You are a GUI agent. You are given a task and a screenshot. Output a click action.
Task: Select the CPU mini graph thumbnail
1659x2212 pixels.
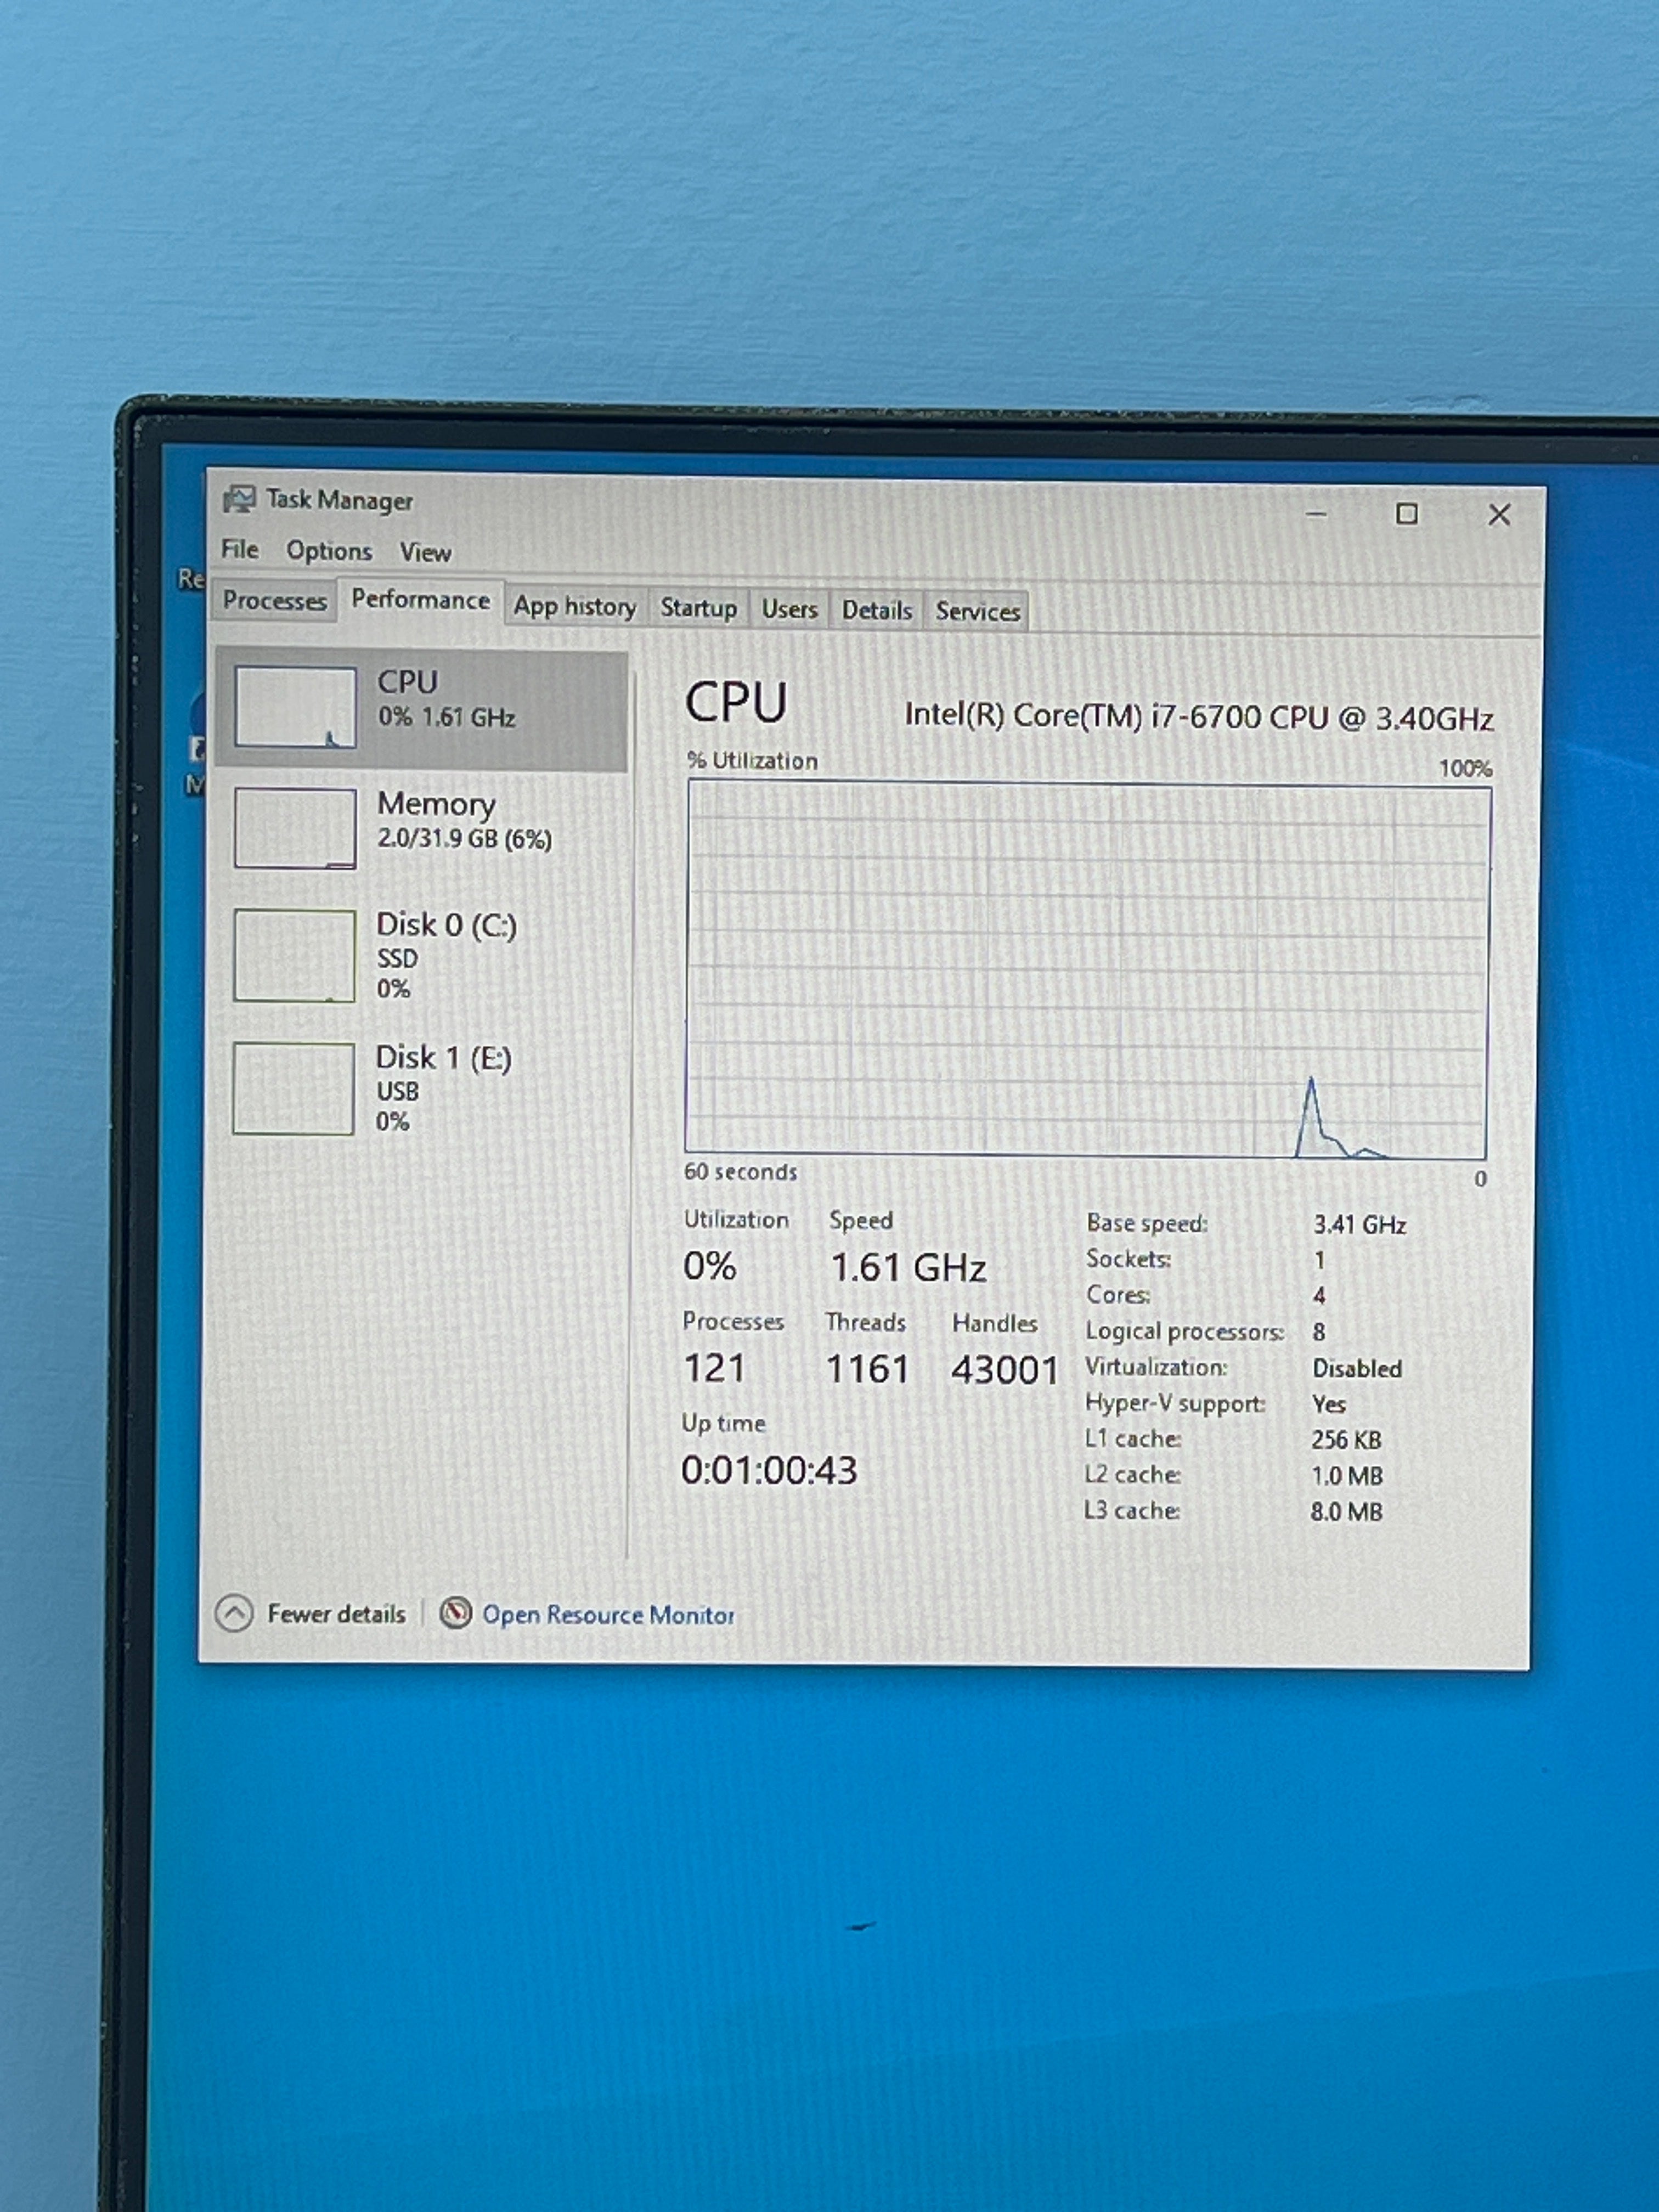click(x=295, y=707)
